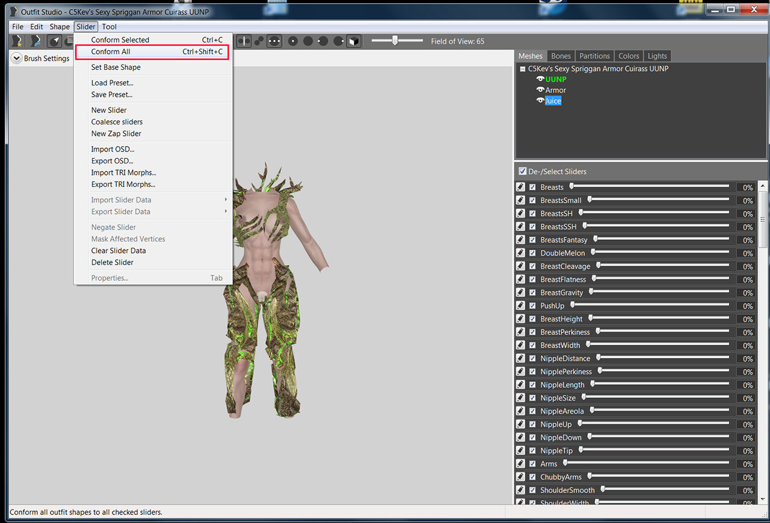This screenshot has width=770, height=523.
Task: Click the pencil edit icon for BreastGravity
Action: [521, 293]
